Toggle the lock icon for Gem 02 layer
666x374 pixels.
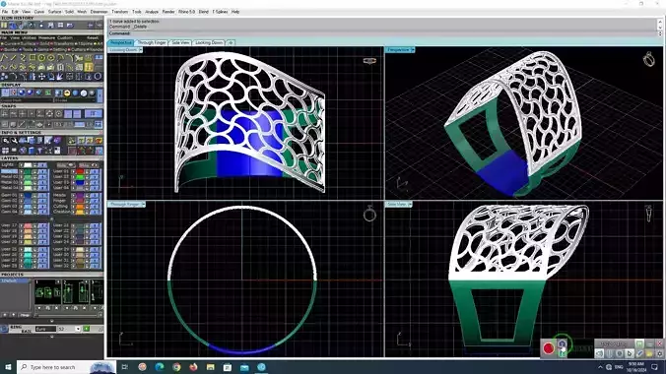coord(35,201)
